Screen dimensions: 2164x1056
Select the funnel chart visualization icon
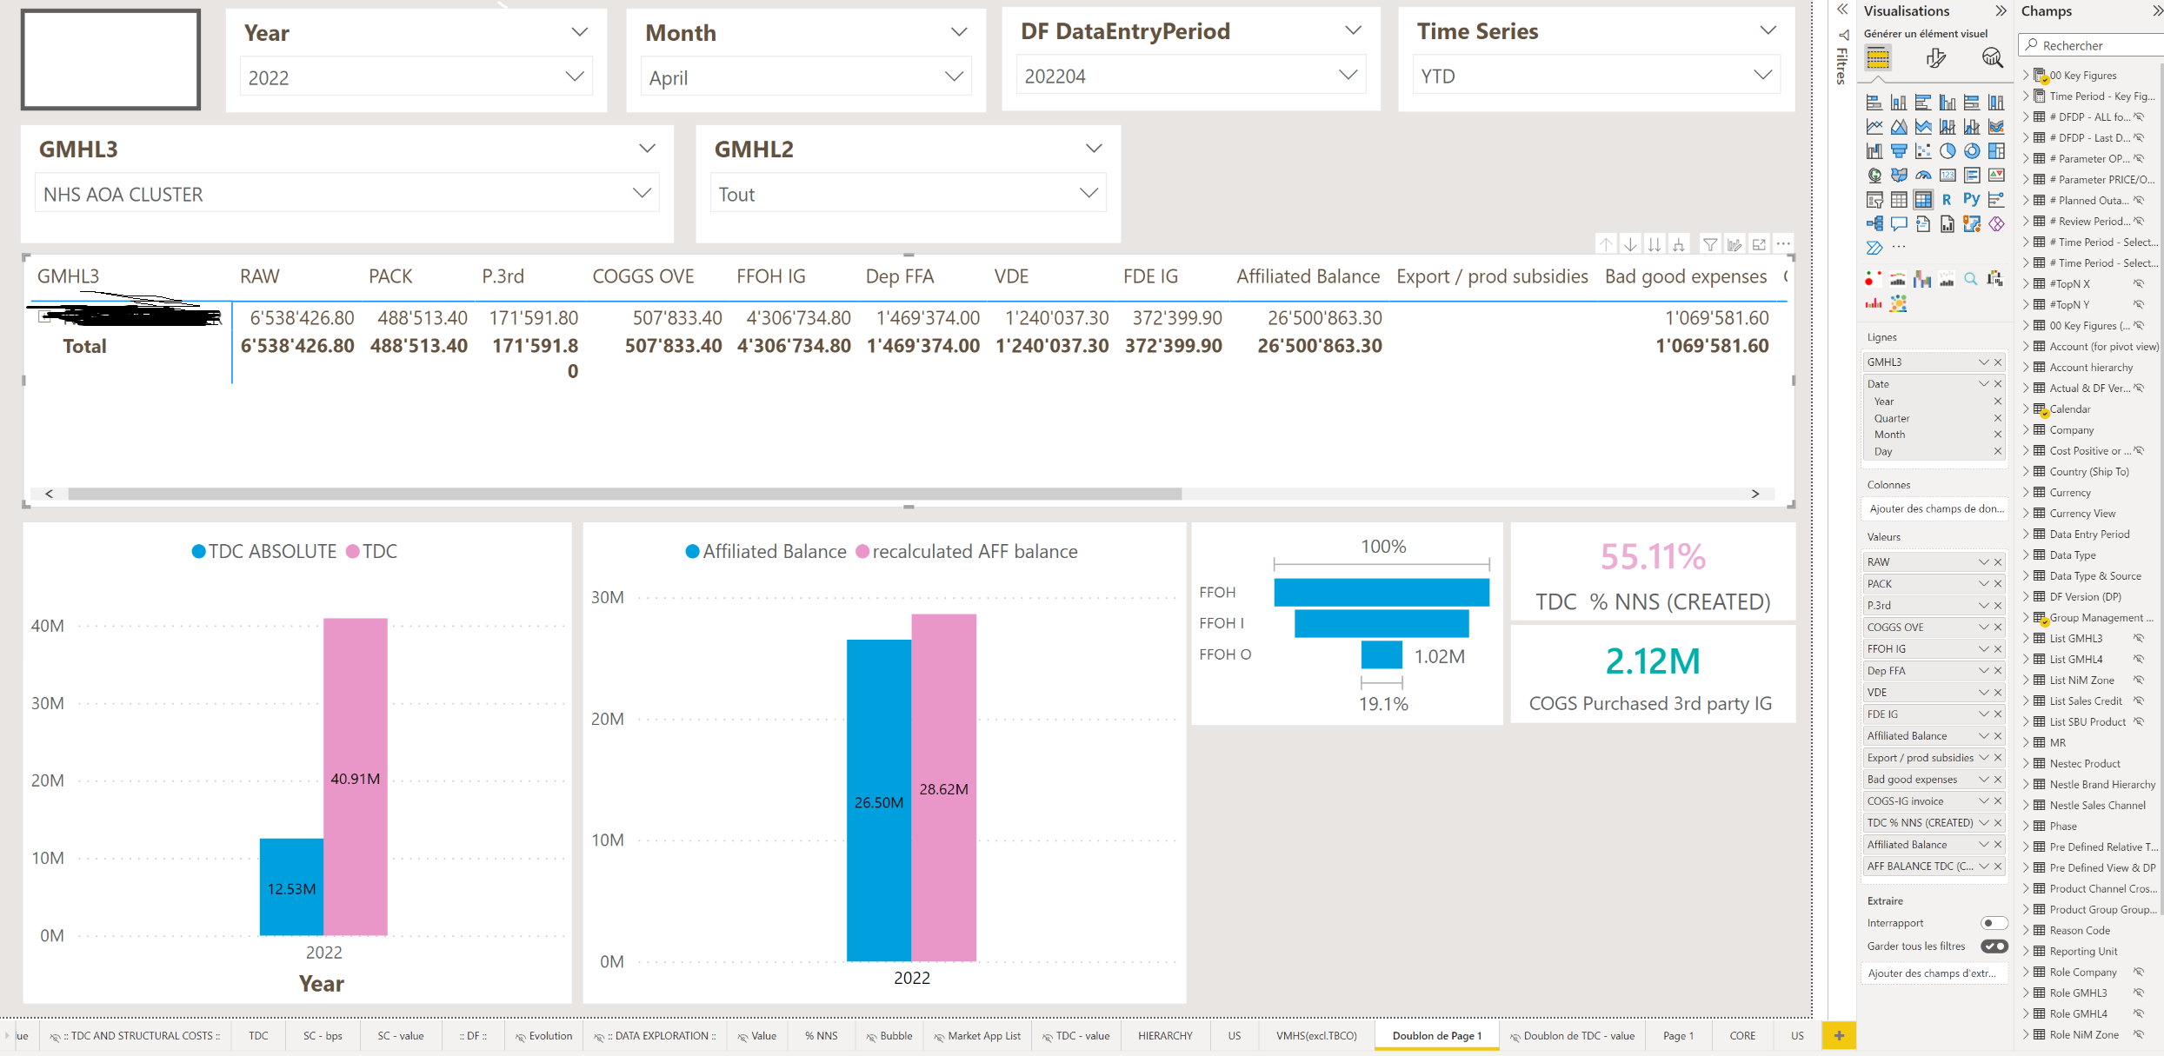pyautogui.click(x=1899, y=151)
